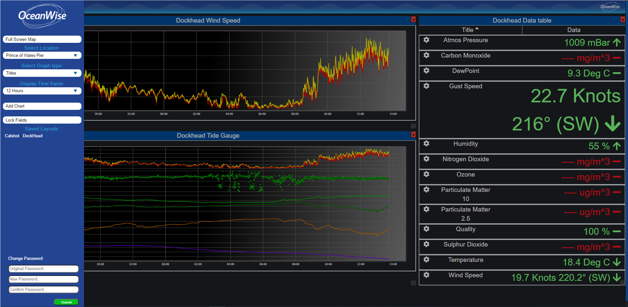The image size is (628, 307).
Task: Click the Original Password input field
Action: pos(44,269)
